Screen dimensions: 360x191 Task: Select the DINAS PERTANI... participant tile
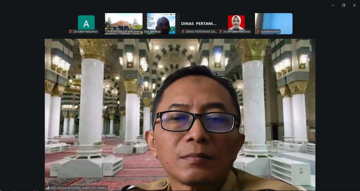[x=199, y=23]
